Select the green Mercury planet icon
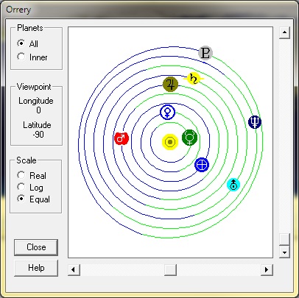Image resolution: width=299 pixels, height=298 pixels. (190, 138)
